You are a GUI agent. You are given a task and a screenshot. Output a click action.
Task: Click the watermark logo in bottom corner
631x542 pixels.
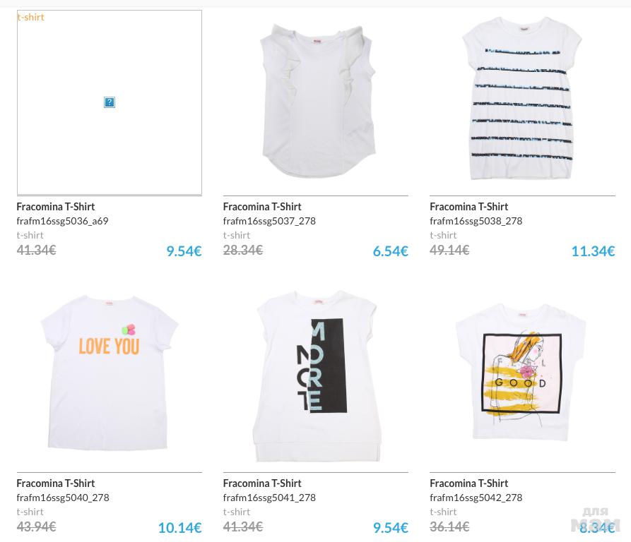596,519
